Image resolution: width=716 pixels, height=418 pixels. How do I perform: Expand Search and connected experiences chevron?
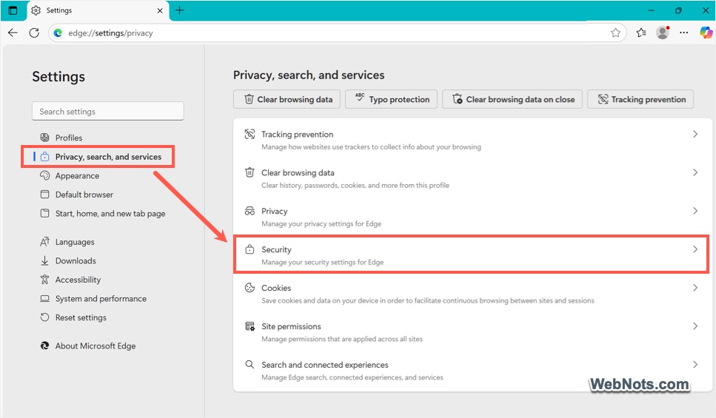pyautogui.click(x=695, y=364)
